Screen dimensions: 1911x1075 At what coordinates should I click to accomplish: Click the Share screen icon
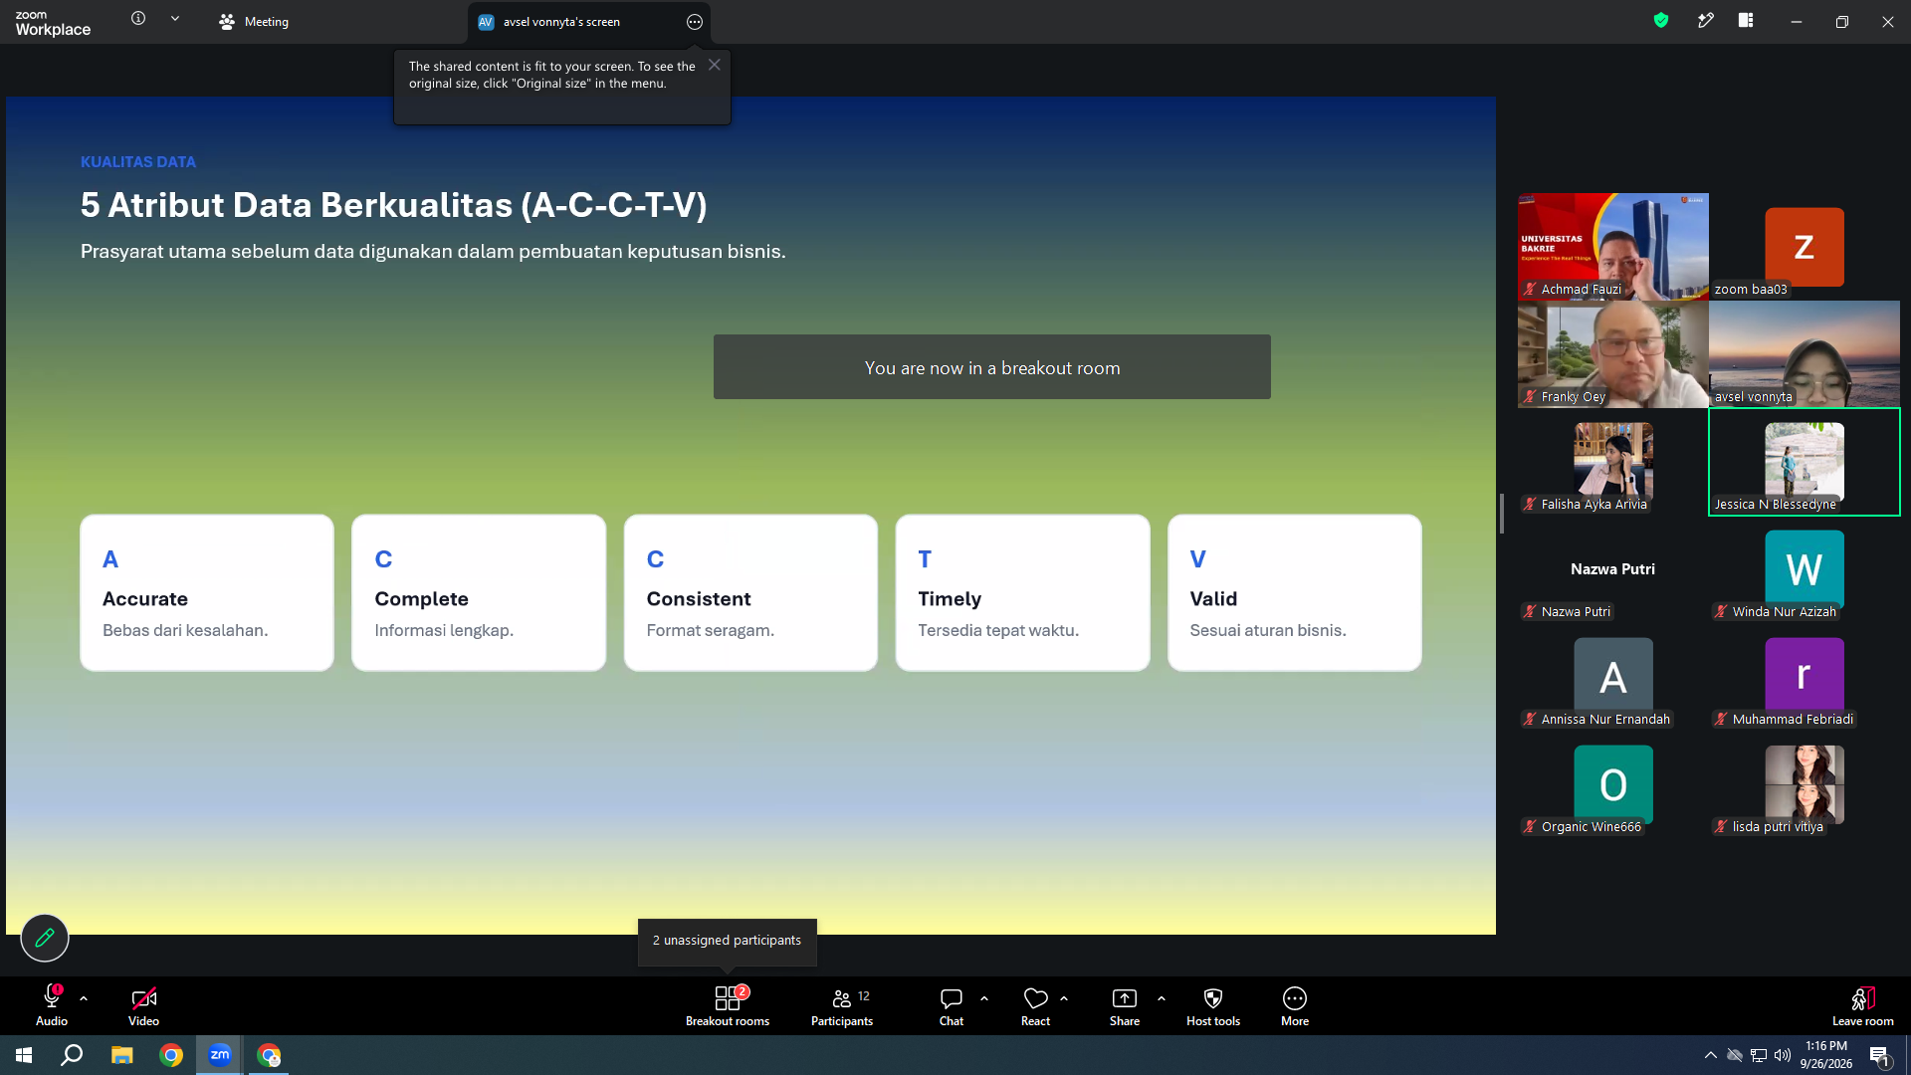pyautogui.click(x=1125, y=998)
